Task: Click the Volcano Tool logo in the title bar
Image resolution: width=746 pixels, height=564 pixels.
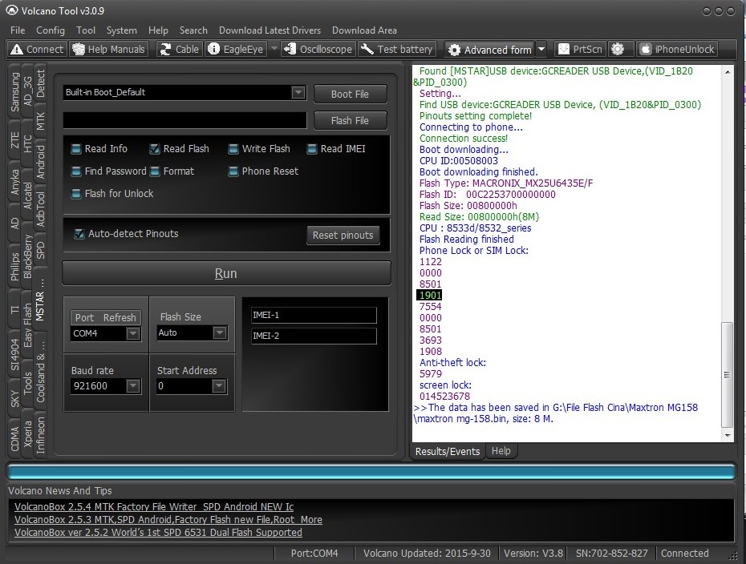Action: click(x=12, y=10)
